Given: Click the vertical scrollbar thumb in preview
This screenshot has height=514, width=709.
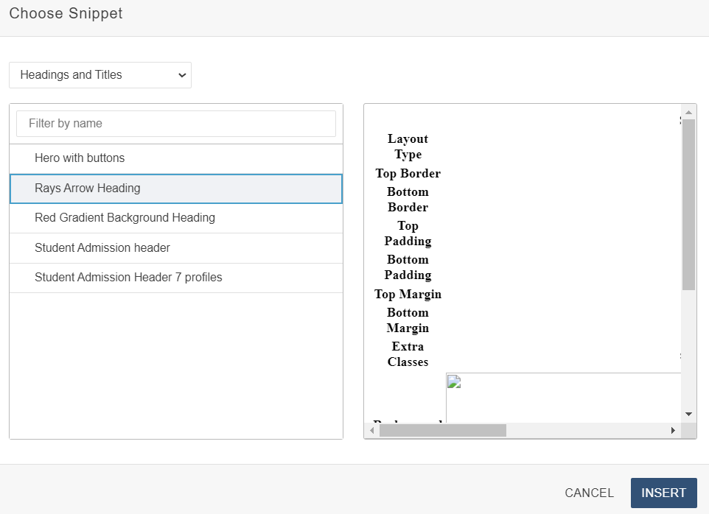Looking at the screenshot, I should 688,204.
